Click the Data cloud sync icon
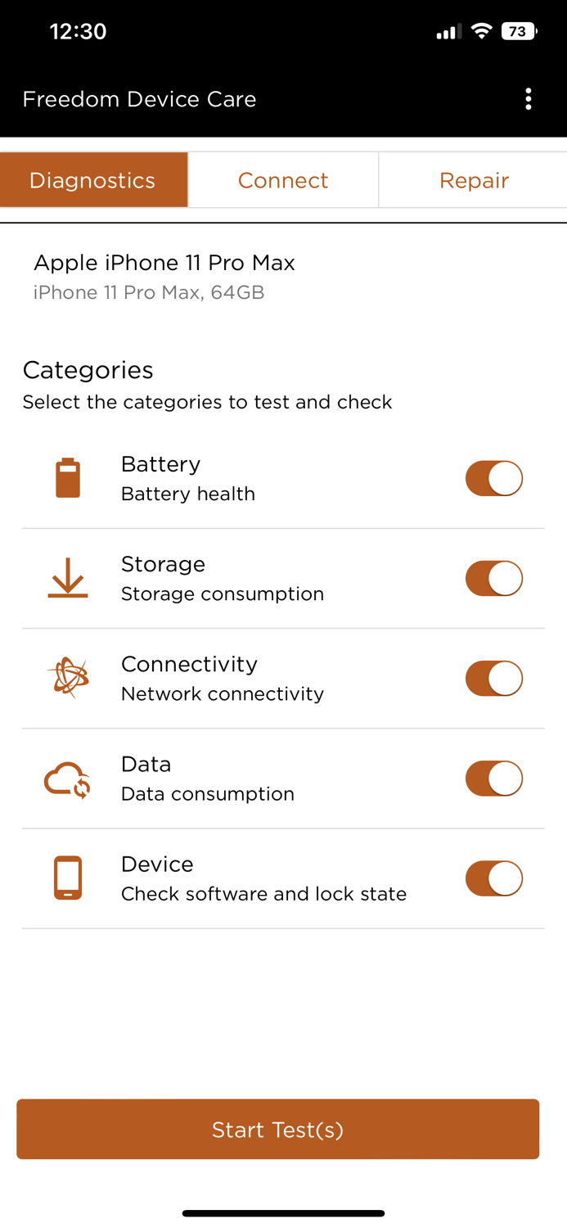This screenshot has width=567, height=1228. 68,778
